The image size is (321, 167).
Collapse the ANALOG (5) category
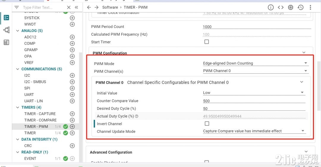coord(18,31)
